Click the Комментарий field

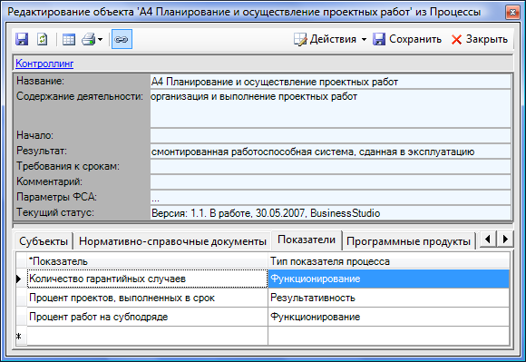click(x=330, y=181)
